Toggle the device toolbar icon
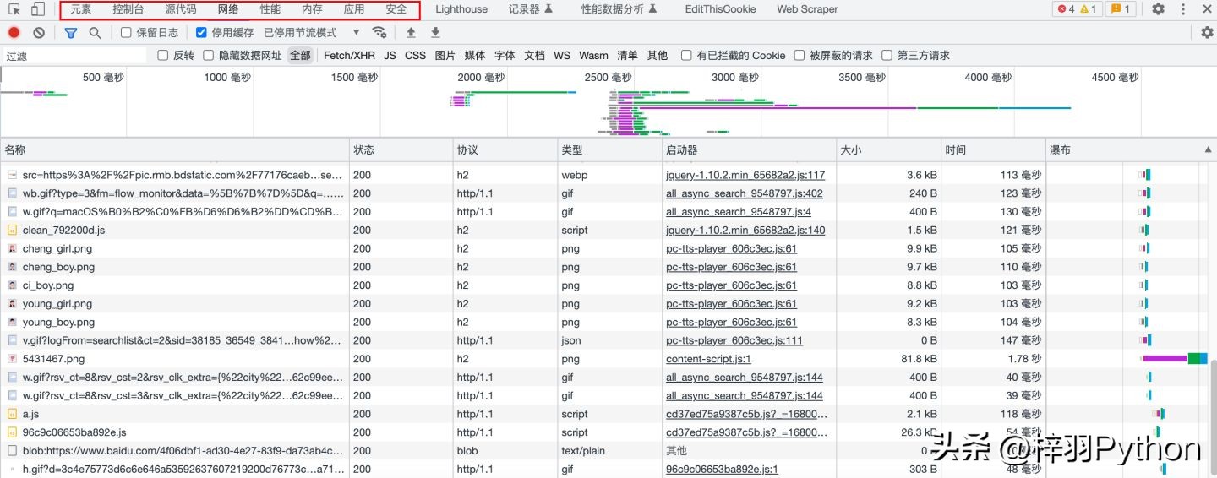The height and width of the screenshot is (478, 1217). pyautogui.click(x=38, y=9)
